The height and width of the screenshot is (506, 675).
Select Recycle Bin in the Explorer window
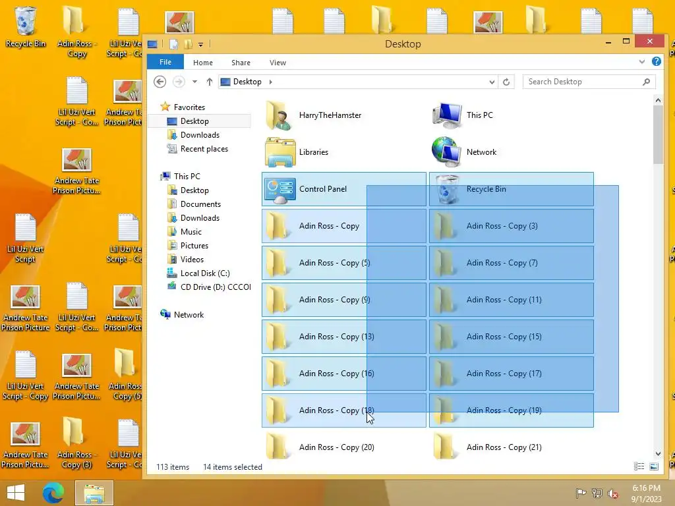pyautogui.click(x=511, y=189)
